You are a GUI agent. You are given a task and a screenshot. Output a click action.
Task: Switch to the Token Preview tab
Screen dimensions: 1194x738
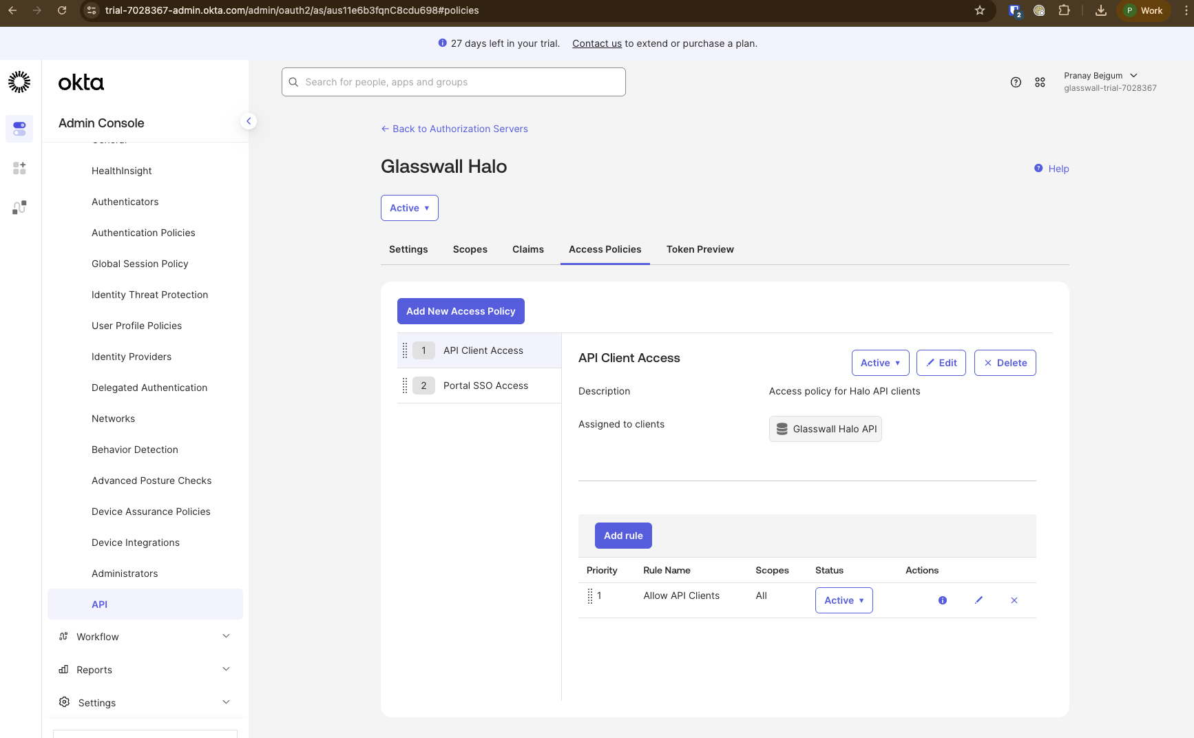pos(700,249)
